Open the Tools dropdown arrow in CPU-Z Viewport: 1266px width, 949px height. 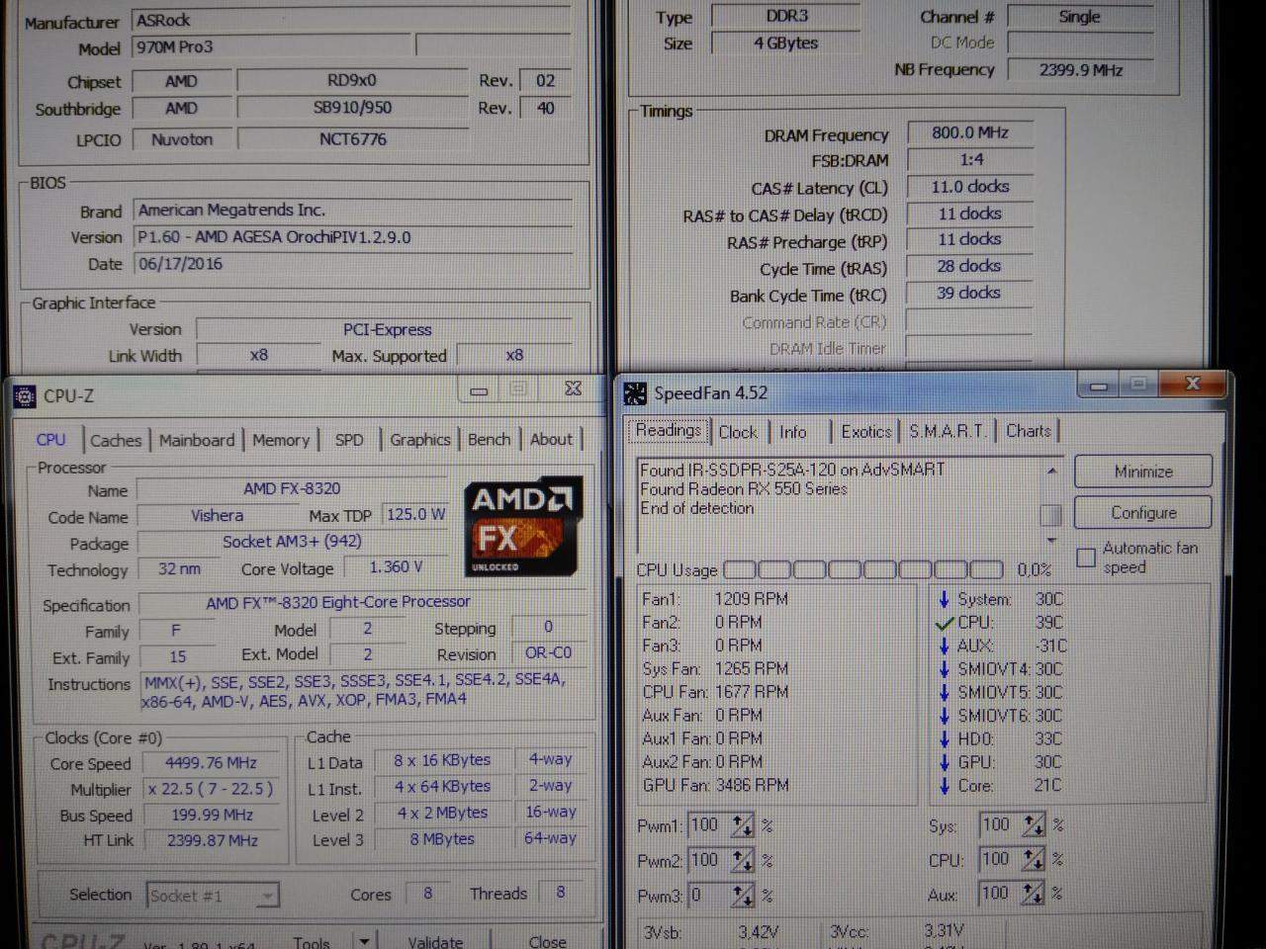point(364,940)
